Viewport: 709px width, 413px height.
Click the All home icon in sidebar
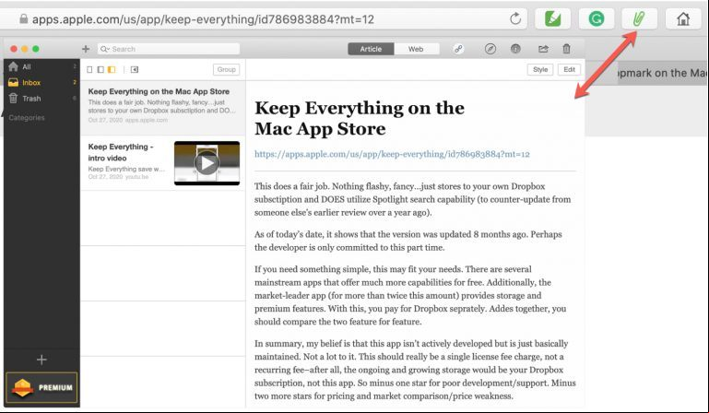pyautogui.click(x=13, y=66)
